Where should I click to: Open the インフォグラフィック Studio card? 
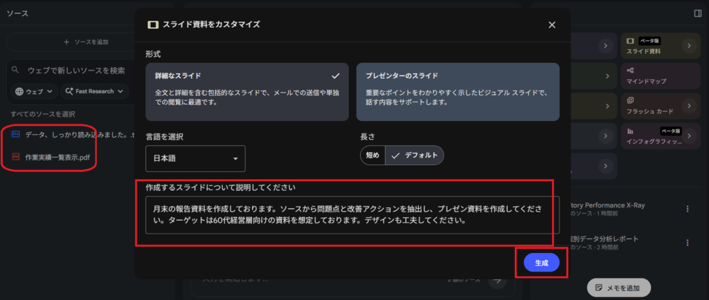click(661, 135)
